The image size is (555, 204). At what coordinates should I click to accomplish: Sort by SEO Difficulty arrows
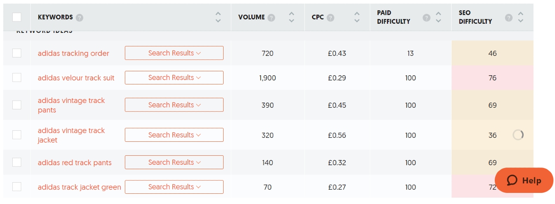click(521, 17)
